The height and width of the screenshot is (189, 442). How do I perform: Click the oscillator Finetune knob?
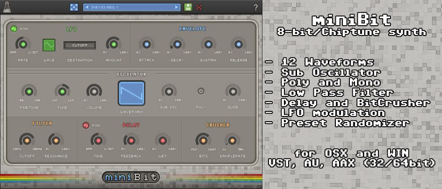coord(29,91)
